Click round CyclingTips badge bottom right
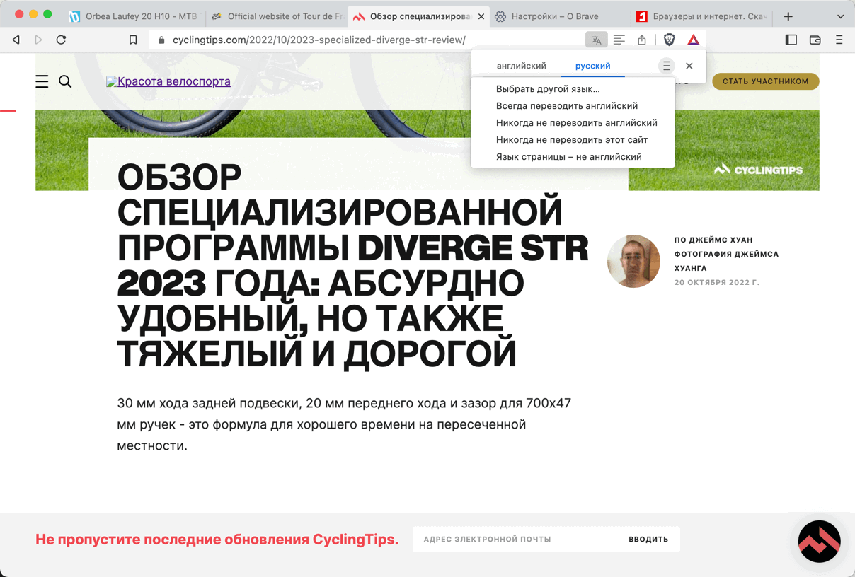Image resolution: width=855 pixels, height=577 pixels. pyautogui.click(x=819, y=542)
